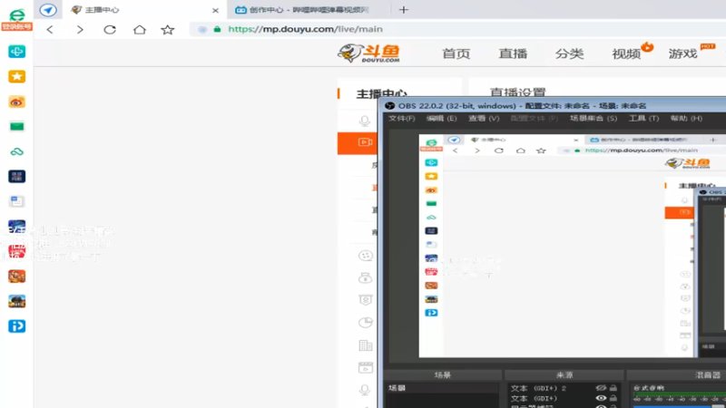This screenshot has height=408, width=726.
Task: Bookmark the page with the star icon
Action: [x=168, y=30]
